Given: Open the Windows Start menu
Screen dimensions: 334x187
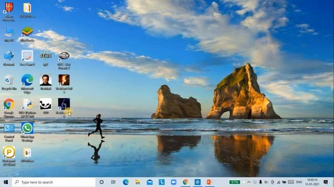Looking at the screenshot, I should tap(6, 182).
